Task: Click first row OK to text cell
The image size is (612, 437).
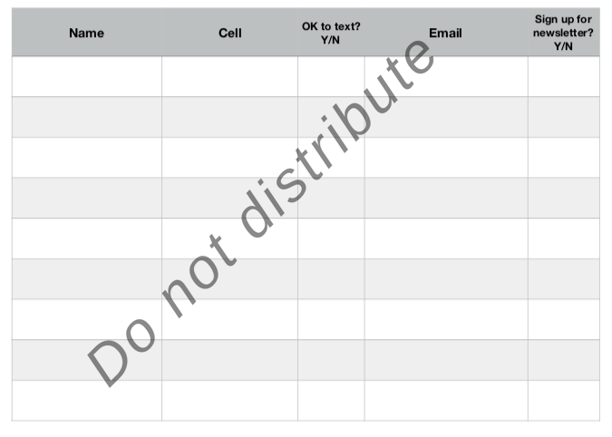Action: 331,76
